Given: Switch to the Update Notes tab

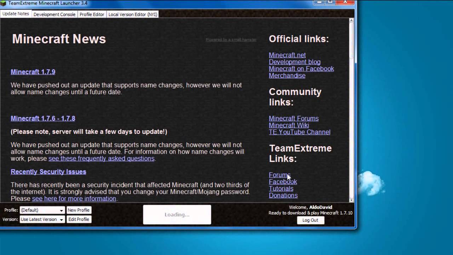Looking at the screenshot, I should pyautogui.click(x=16, y=14).
